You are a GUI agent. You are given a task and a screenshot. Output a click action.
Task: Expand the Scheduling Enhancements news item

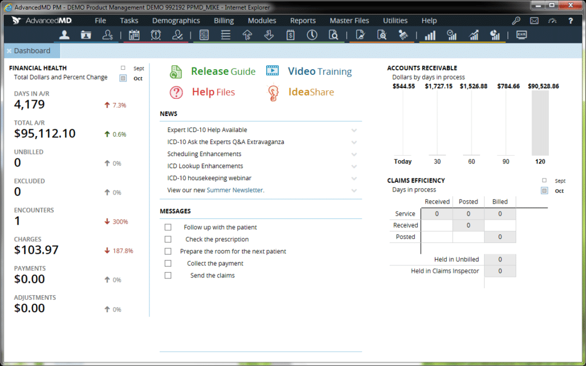pos(354,154)
